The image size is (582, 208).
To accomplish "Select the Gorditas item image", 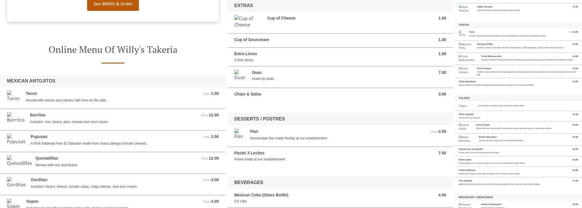I will point(16,183).
